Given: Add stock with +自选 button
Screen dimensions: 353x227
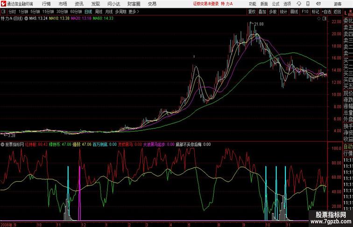Looking at the screenshot, I should 326,12.
